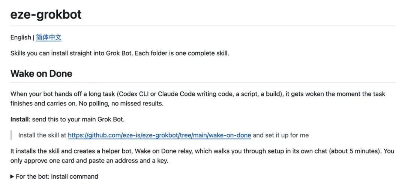
Task: Click the divider line under Wake on Done
Action: pos(203,82)
